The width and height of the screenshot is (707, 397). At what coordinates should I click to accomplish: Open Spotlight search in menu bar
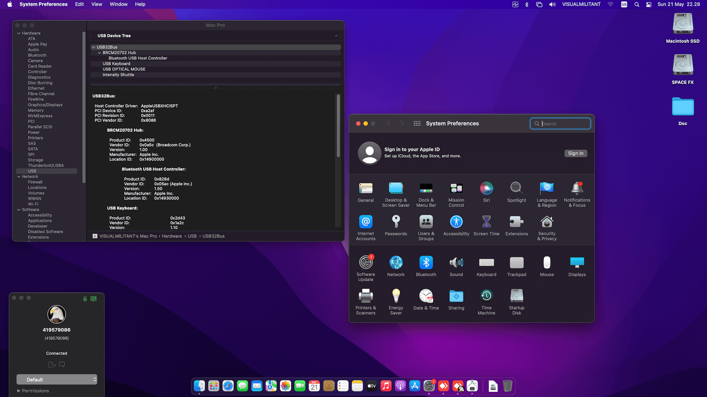tap(637, 4)
